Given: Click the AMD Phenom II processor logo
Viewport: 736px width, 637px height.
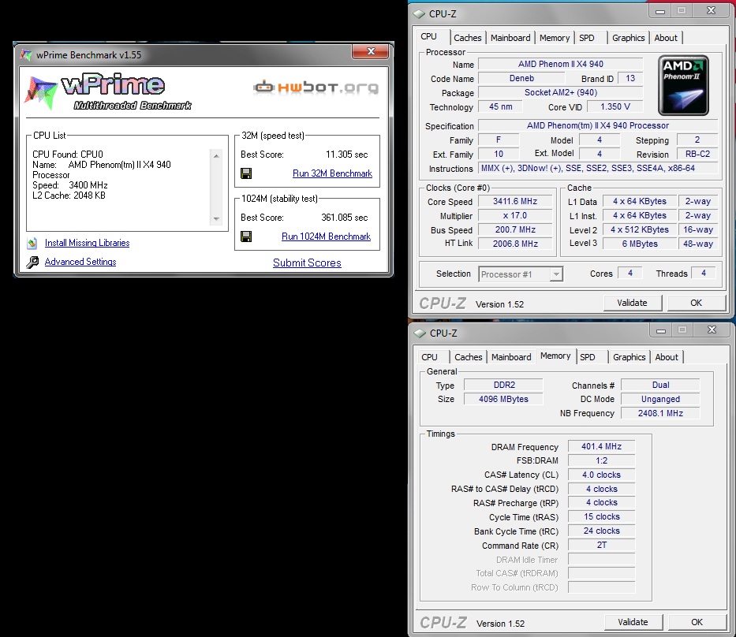Looking at the screenshot, I should tap(683, 85).
